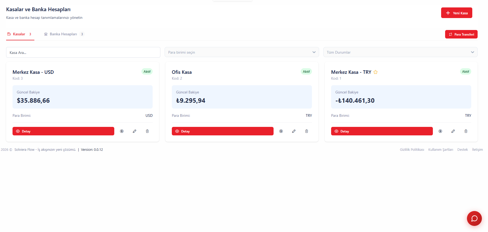Open the Gizlilik Politikası link
Screen dimensions: 488x232
[x=412, y=150]
